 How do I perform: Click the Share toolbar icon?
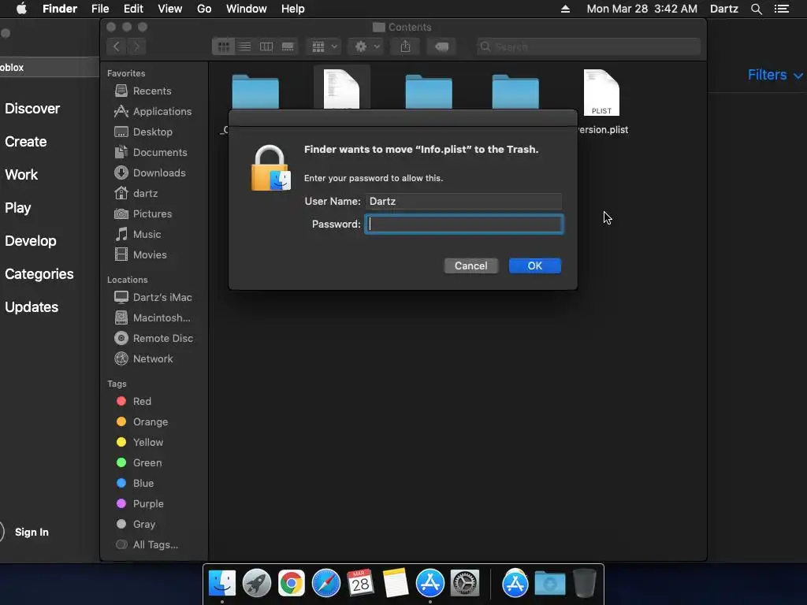(x=406, y=46)
